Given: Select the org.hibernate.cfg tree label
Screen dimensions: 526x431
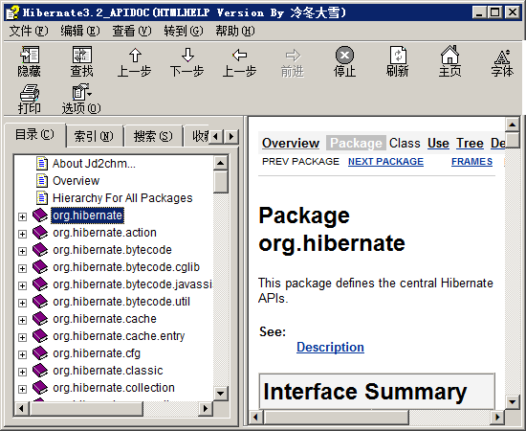Looking at the screenshot, I should [x=97, y=353].
